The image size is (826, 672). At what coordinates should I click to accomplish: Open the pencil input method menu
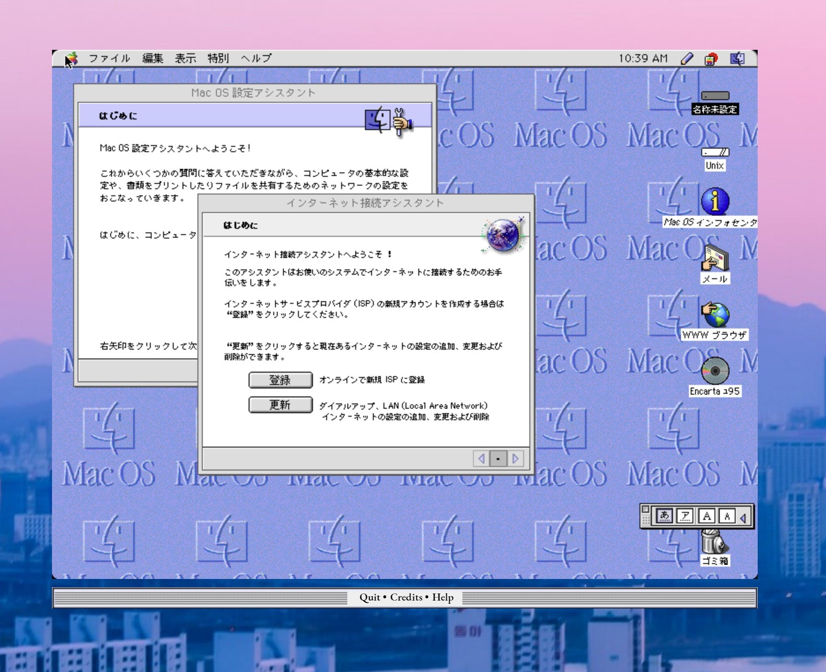(687, 58)
